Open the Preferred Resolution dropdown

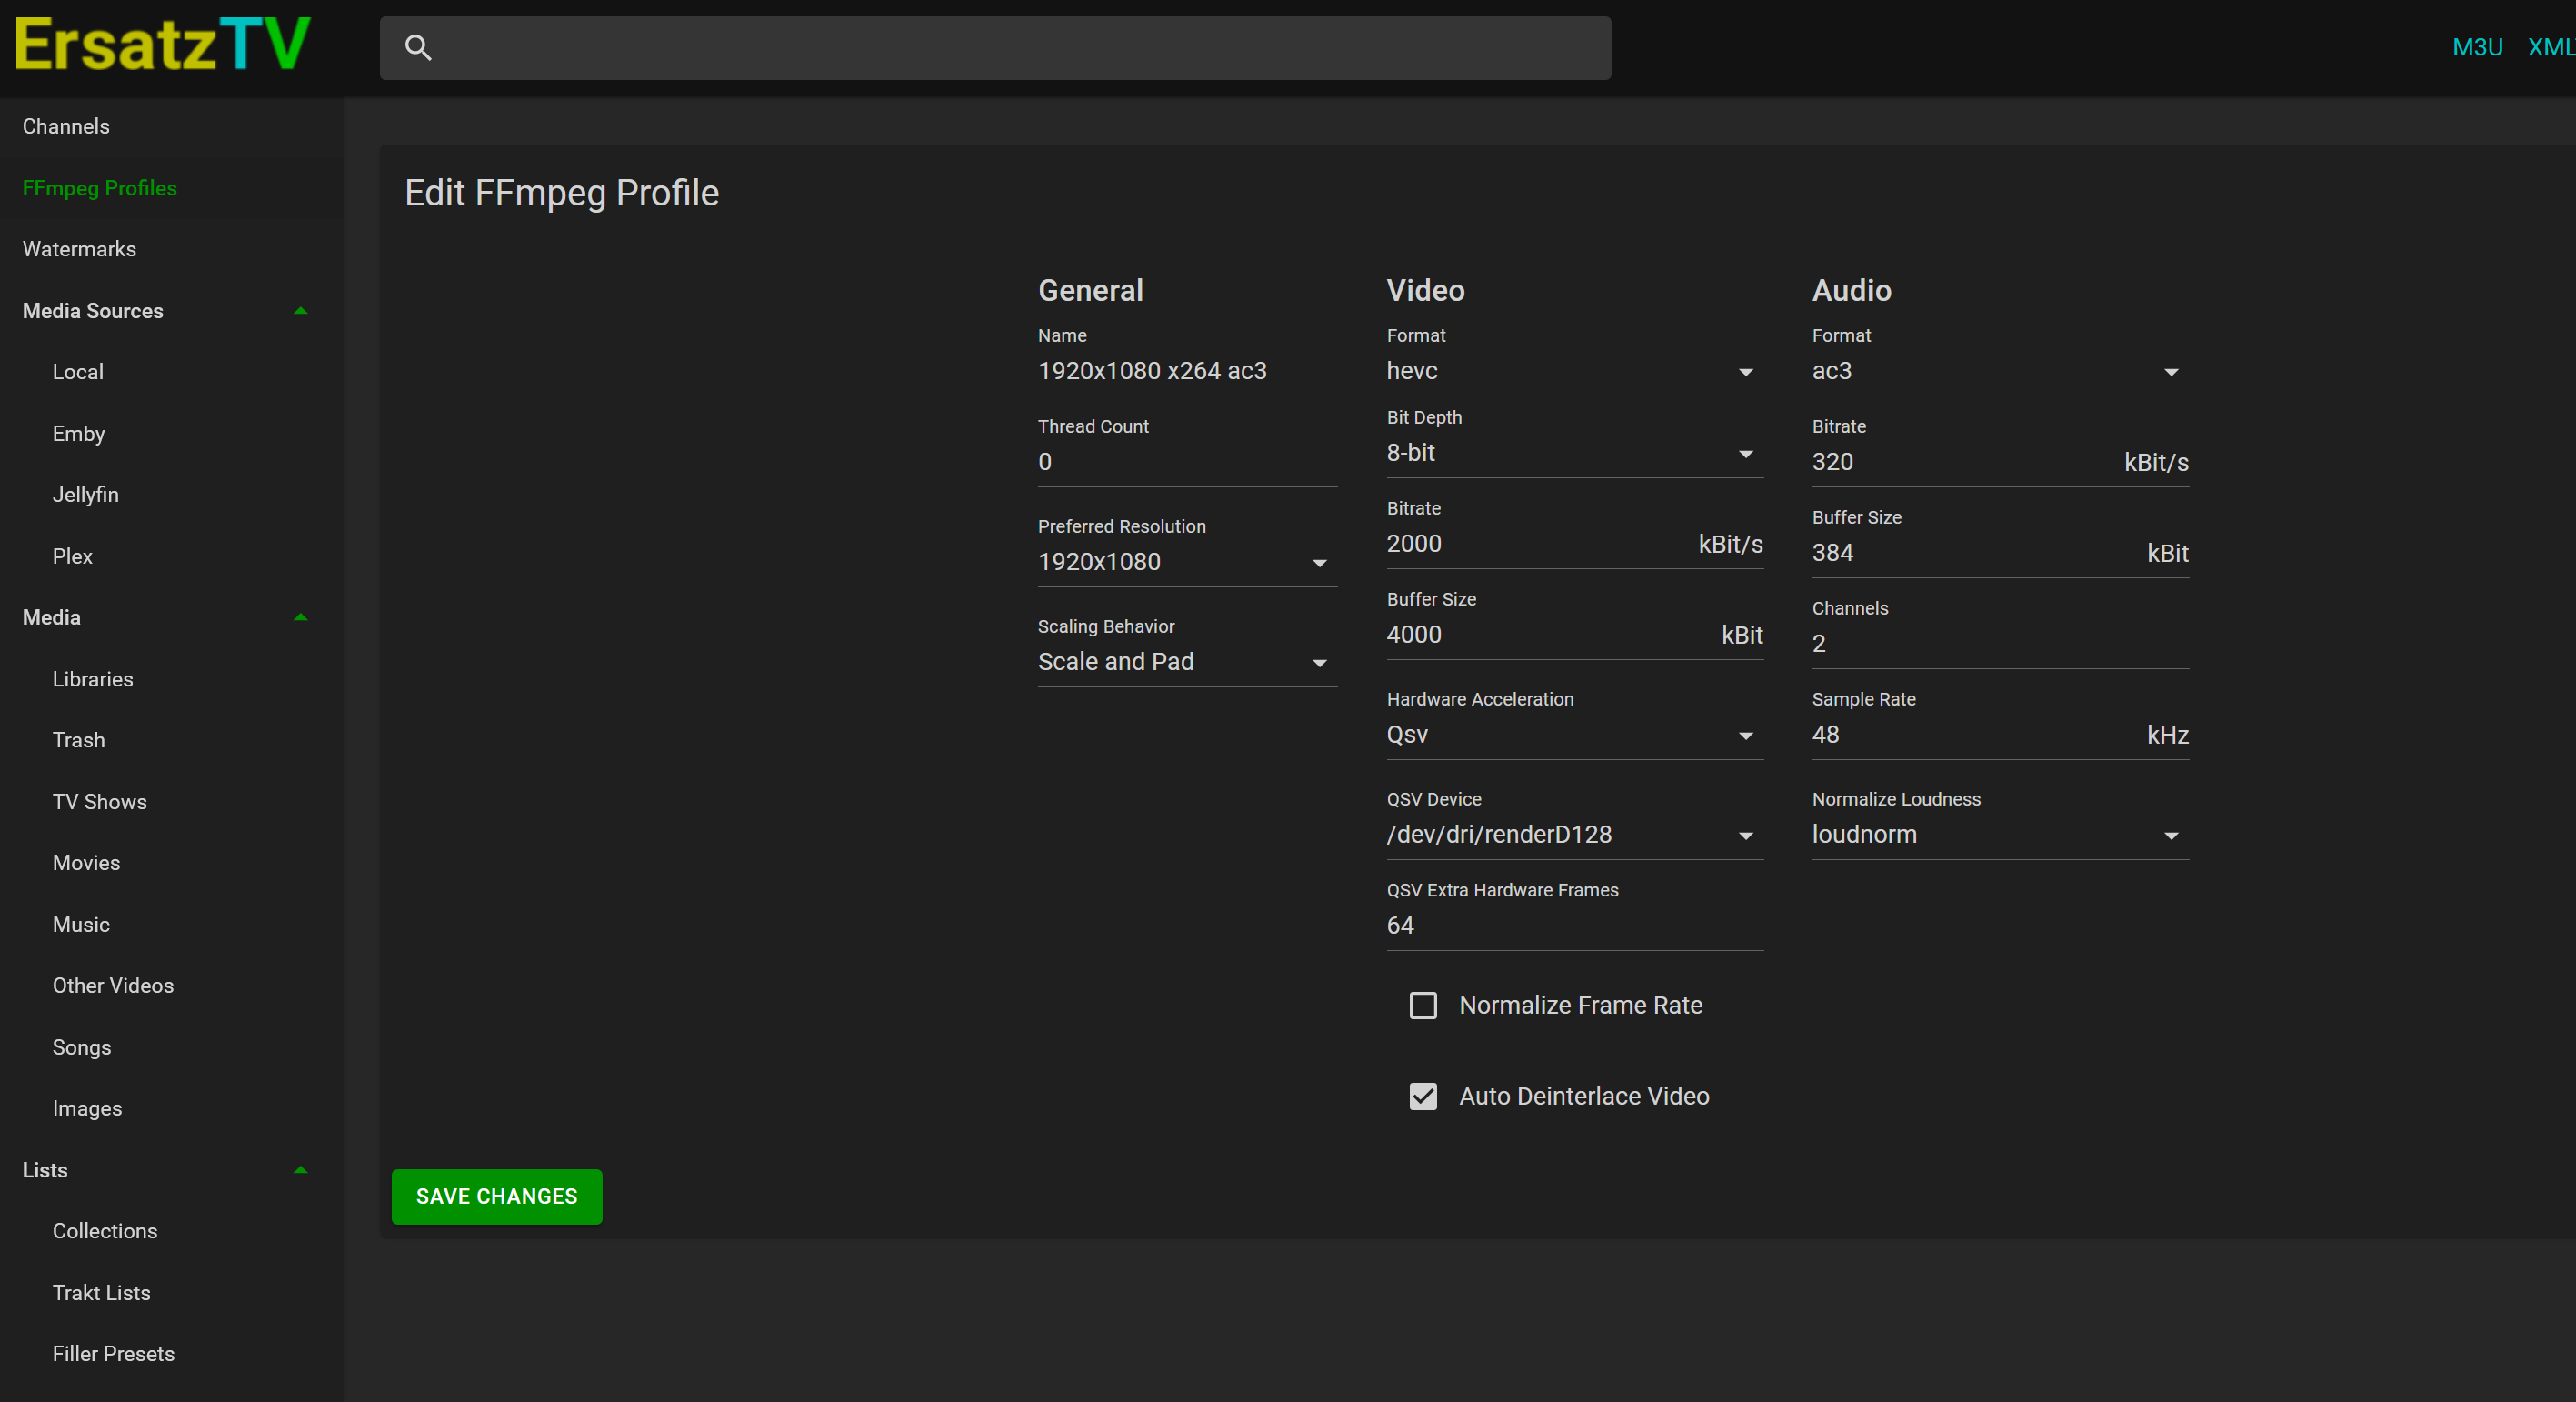1187,562
